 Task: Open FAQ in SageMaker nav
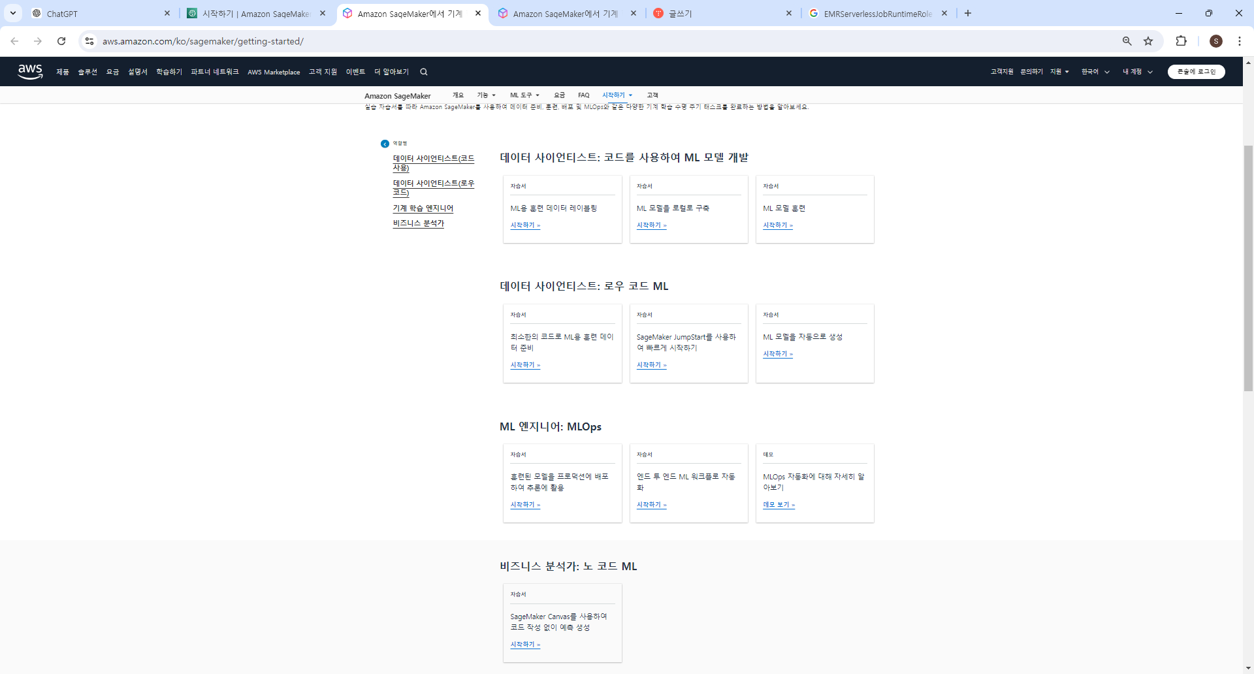(x=584, y=95)
